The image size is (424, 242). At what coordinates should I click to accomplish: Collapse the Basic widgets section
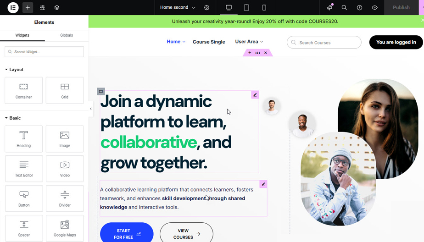click(x=13, y=118)
